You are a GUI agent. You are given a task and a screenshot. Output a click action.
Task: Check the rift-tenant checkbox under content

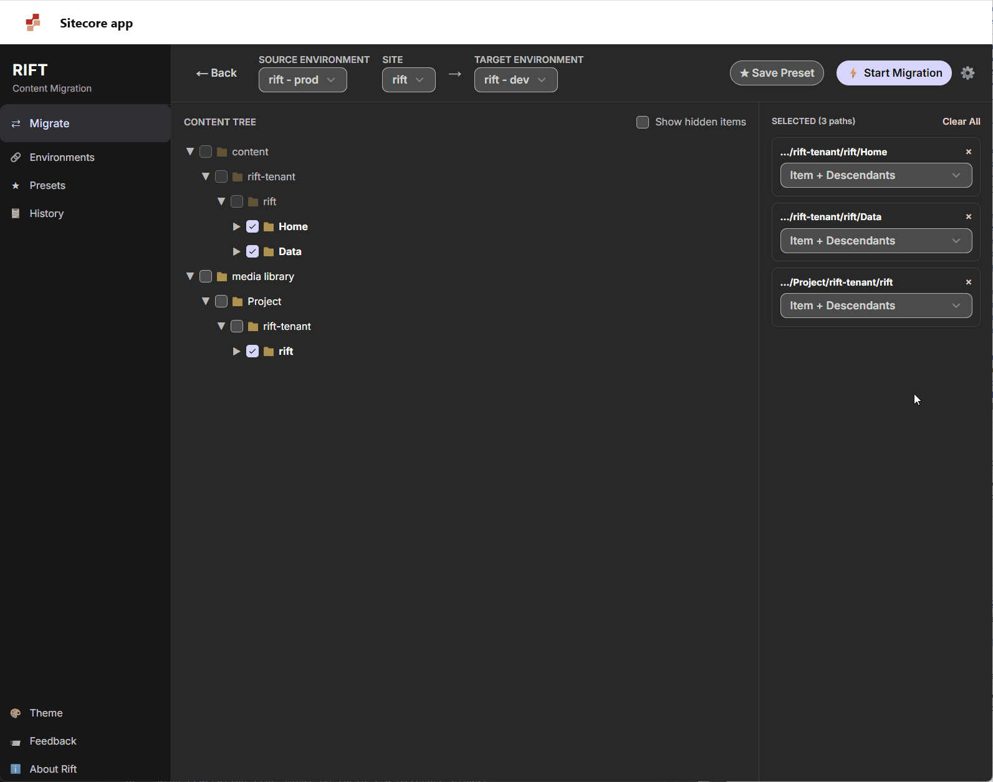pos(221,176)
